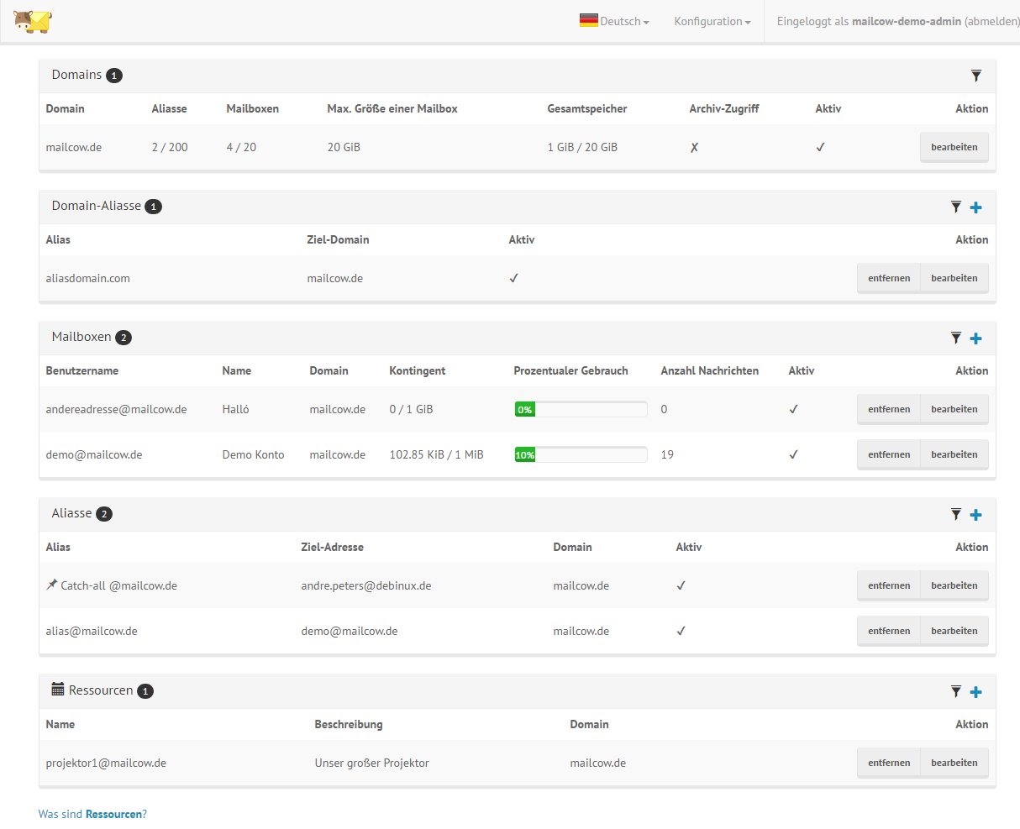Click the mailcow logo icon
Image resolution: width=1020 pixels, height=829 pixels.
pyautogui.click(x=32, y=21)
